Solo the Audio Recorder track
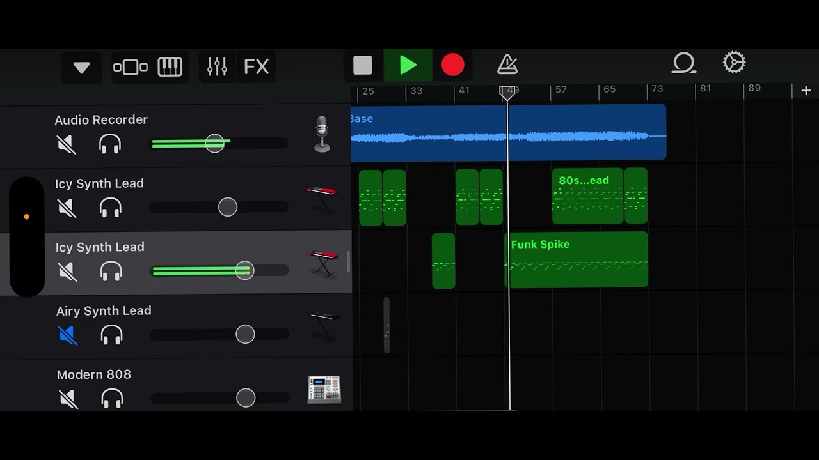The width and height of the screenshot is (819, 460). click(110, 144)
